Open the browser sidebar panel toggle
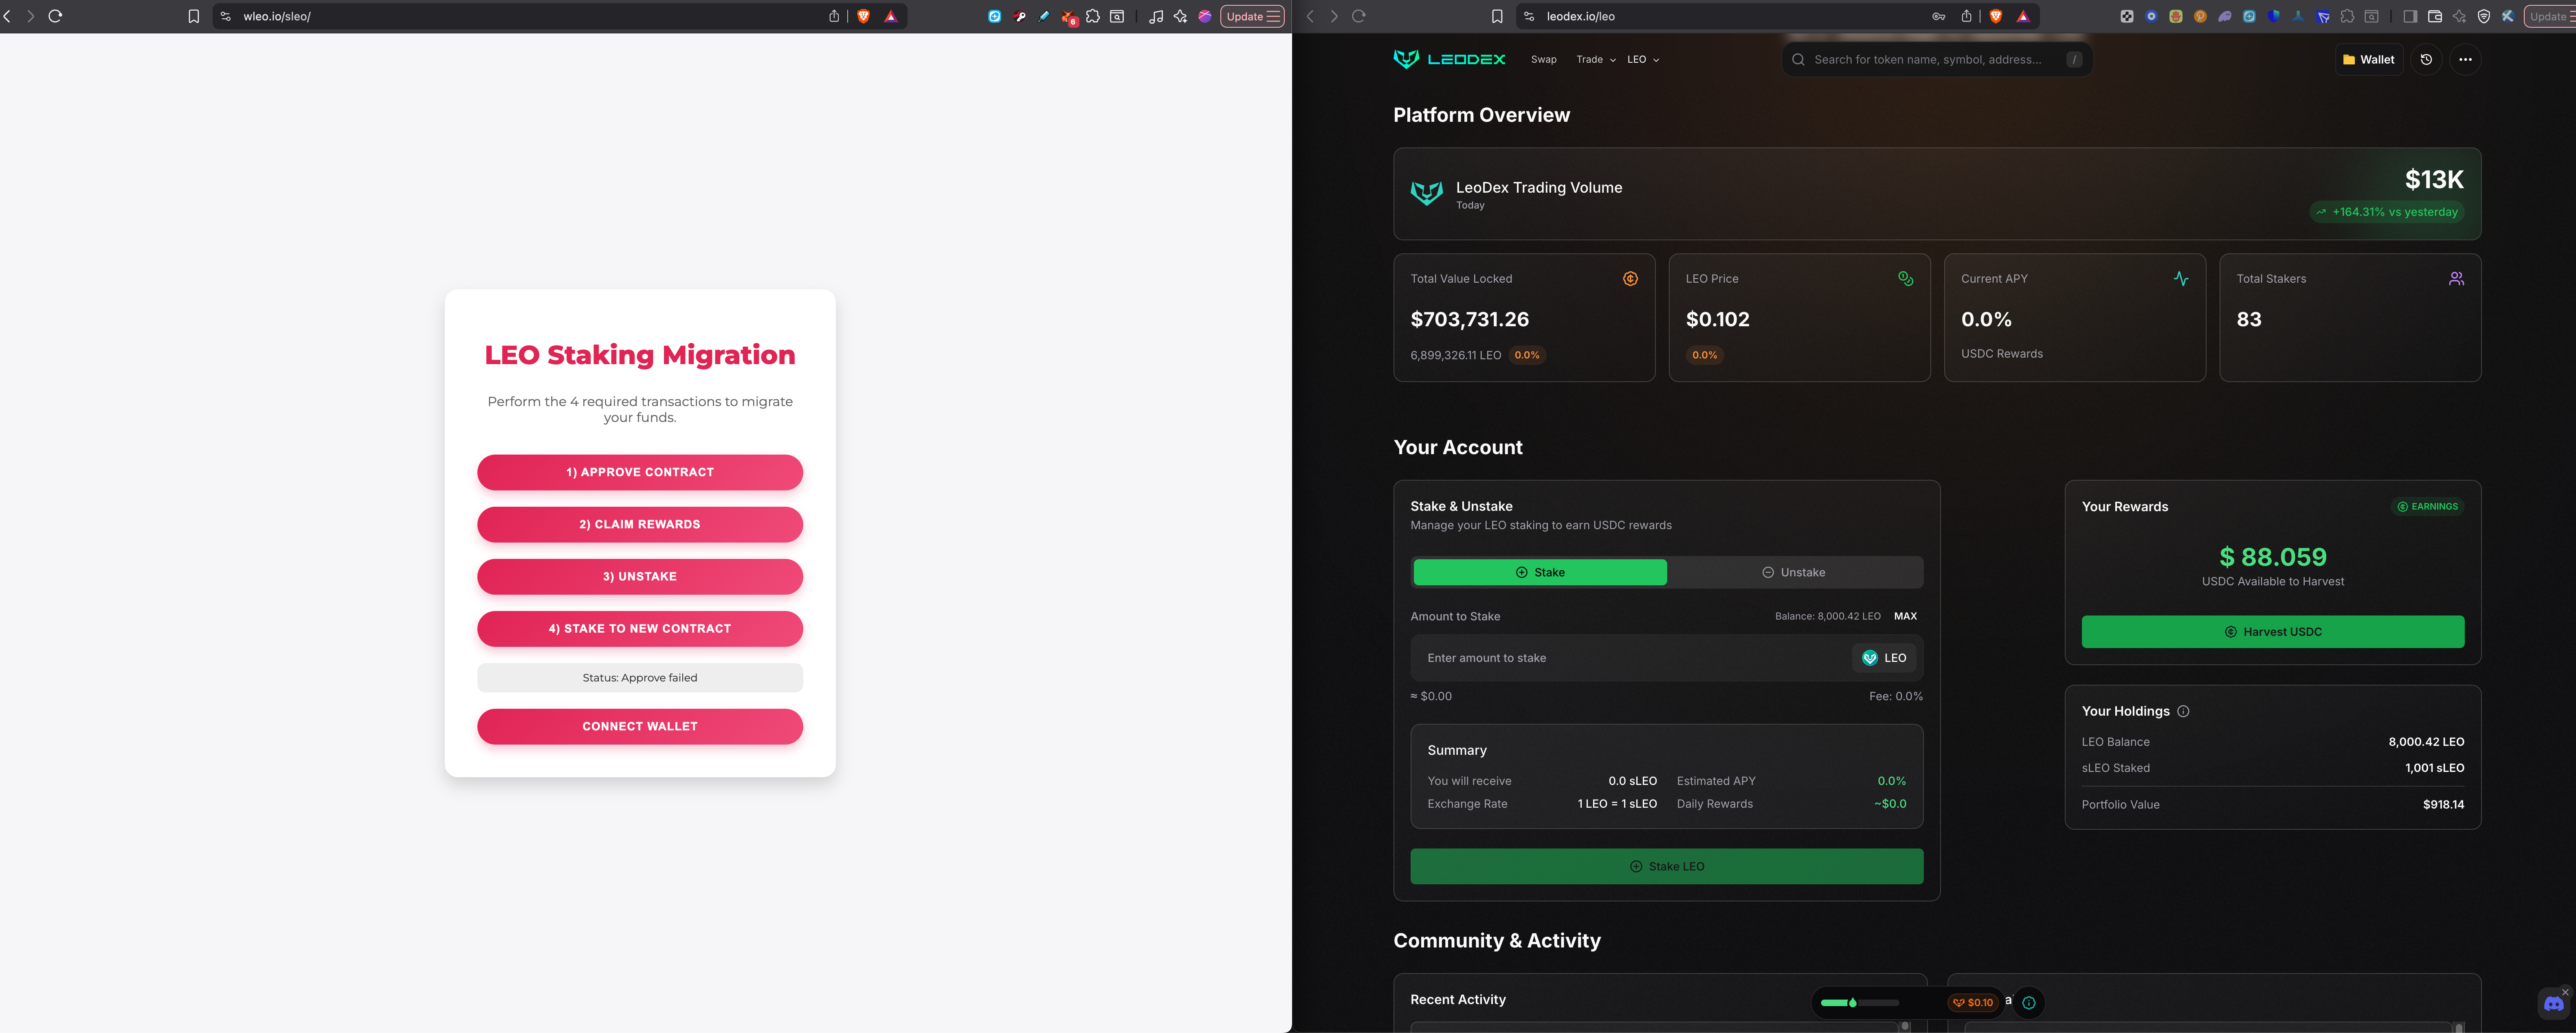 [2410, 16]
